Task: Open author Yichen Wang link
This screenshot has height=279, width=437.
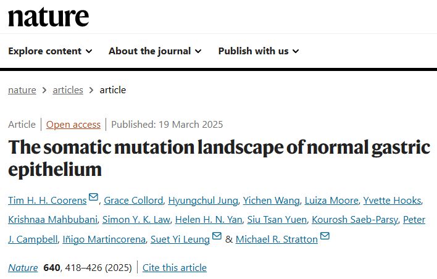Action: (271, 201)
